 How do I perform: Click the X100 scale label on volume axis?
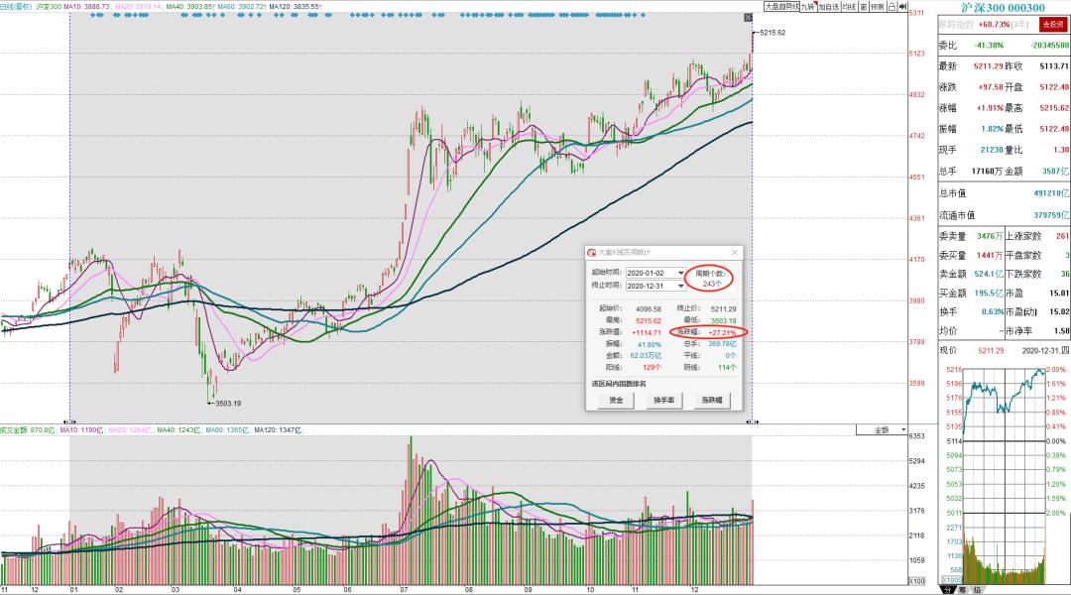[x=917, y=580]
